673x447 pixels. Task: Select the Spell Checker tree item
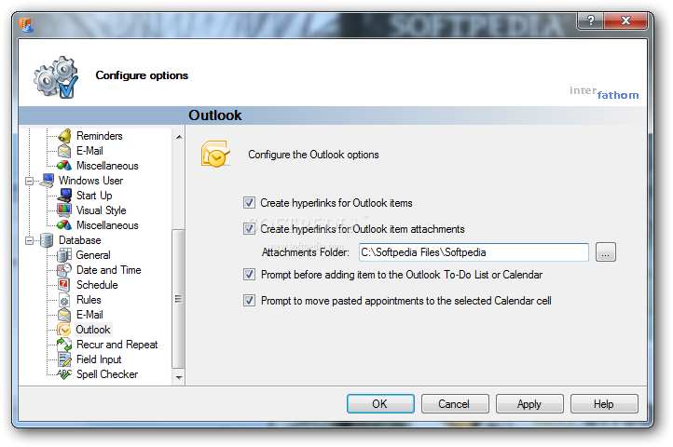pyautogui.click(x=107, y=374)
